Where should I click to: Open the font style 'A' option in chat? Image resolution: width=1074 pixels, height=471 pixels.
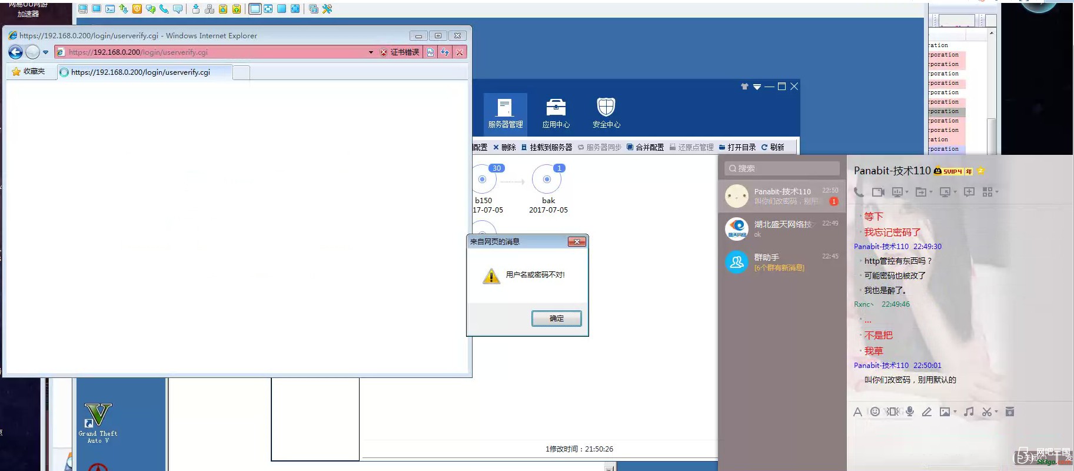pos(857,412)
